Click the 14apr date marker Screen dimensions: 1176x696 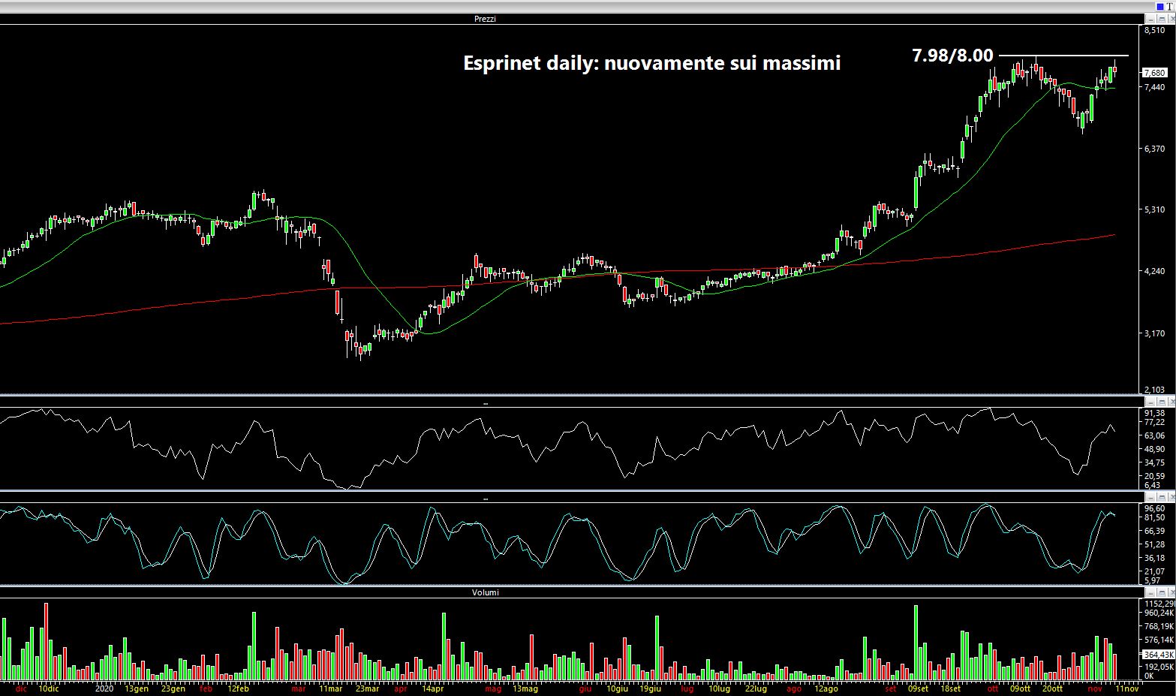coord(432,688)
